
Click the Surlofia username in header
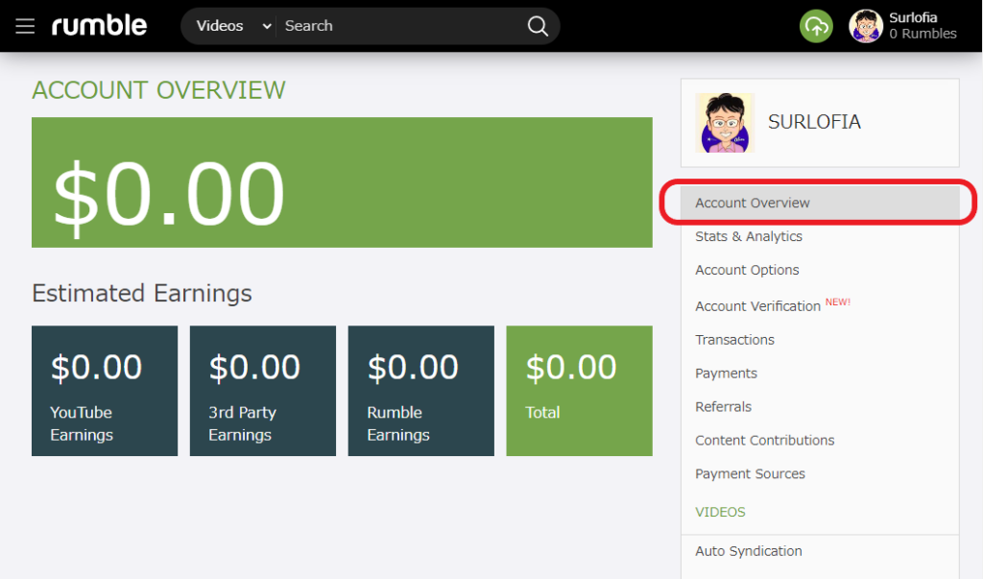tap(913, 17)
